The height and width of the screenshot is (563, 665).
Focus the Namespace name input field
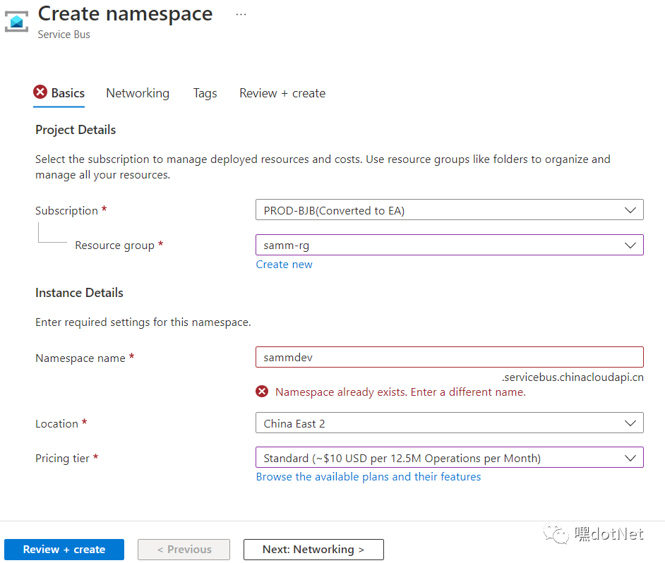point(450,358)
